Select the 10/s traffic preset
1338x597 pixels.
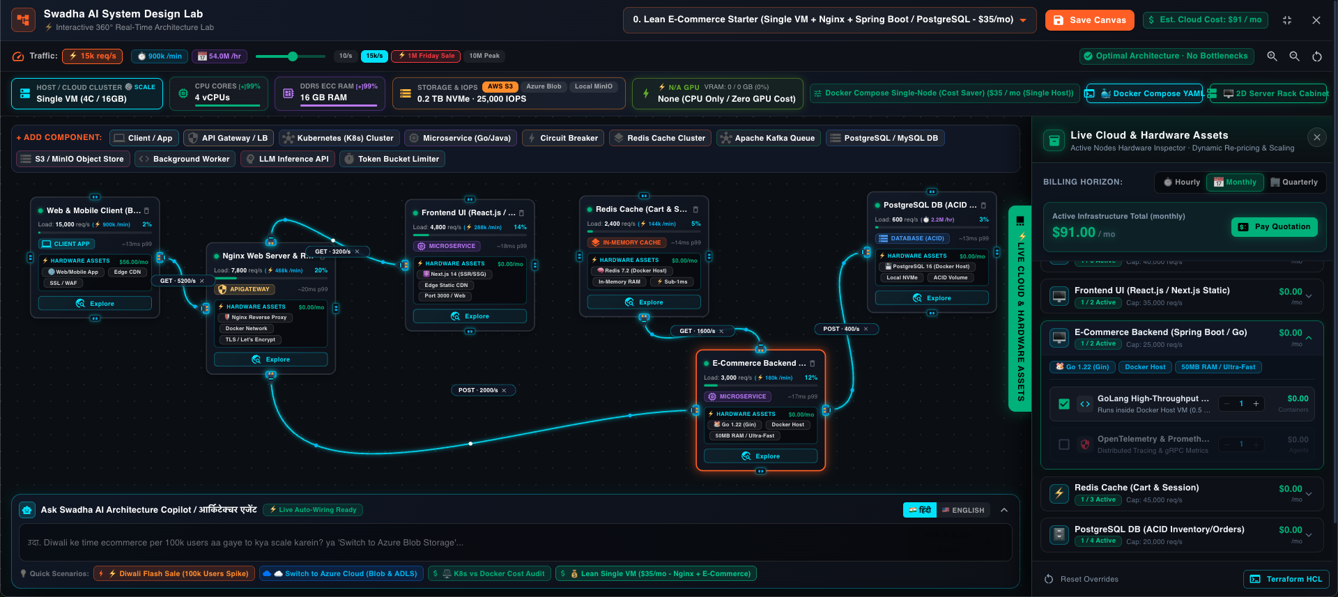346,56
